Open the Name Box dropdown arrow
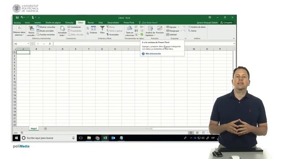 (28, 44)
